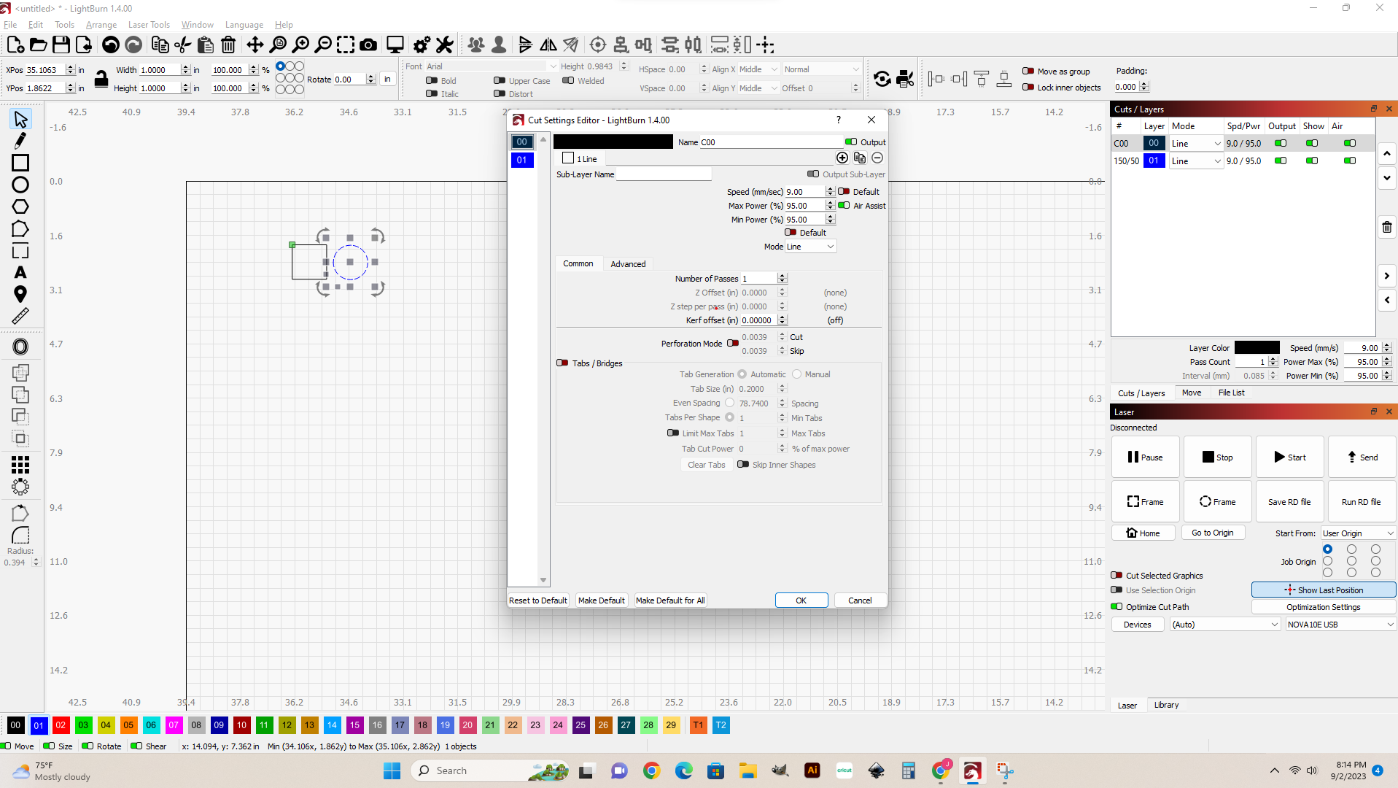Click Send in the Laser panel
The image size is (1398, 788).
1361,457
